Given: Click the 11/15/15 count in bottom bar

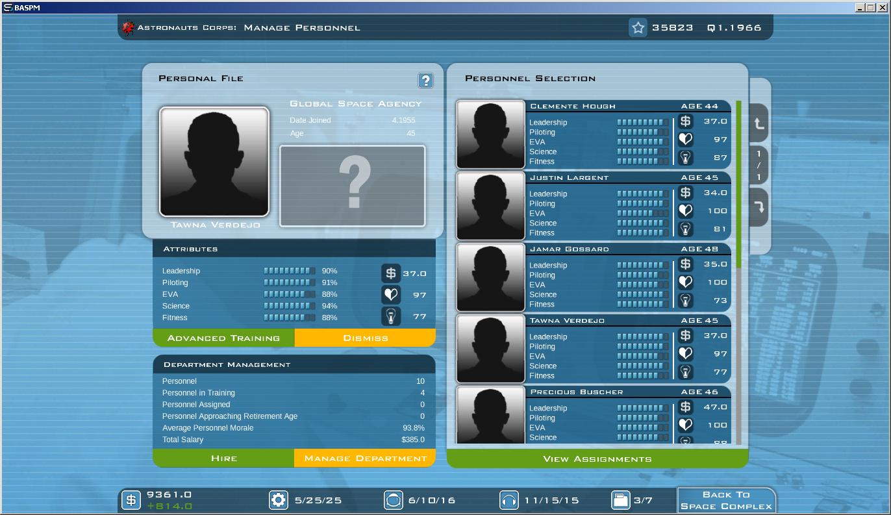Looking at the screenshot, I should point(551,501).
